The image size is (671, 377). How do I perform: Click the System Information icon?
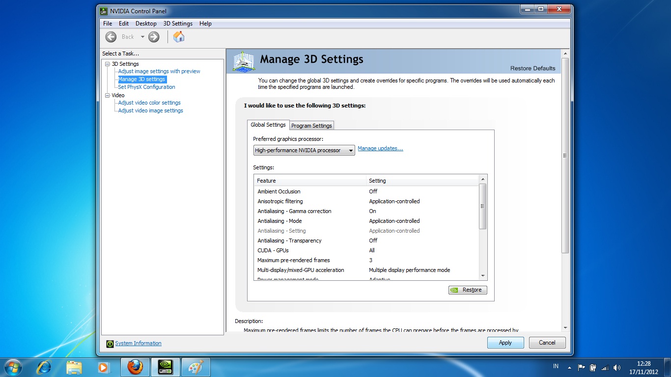[x=110, y=343]
